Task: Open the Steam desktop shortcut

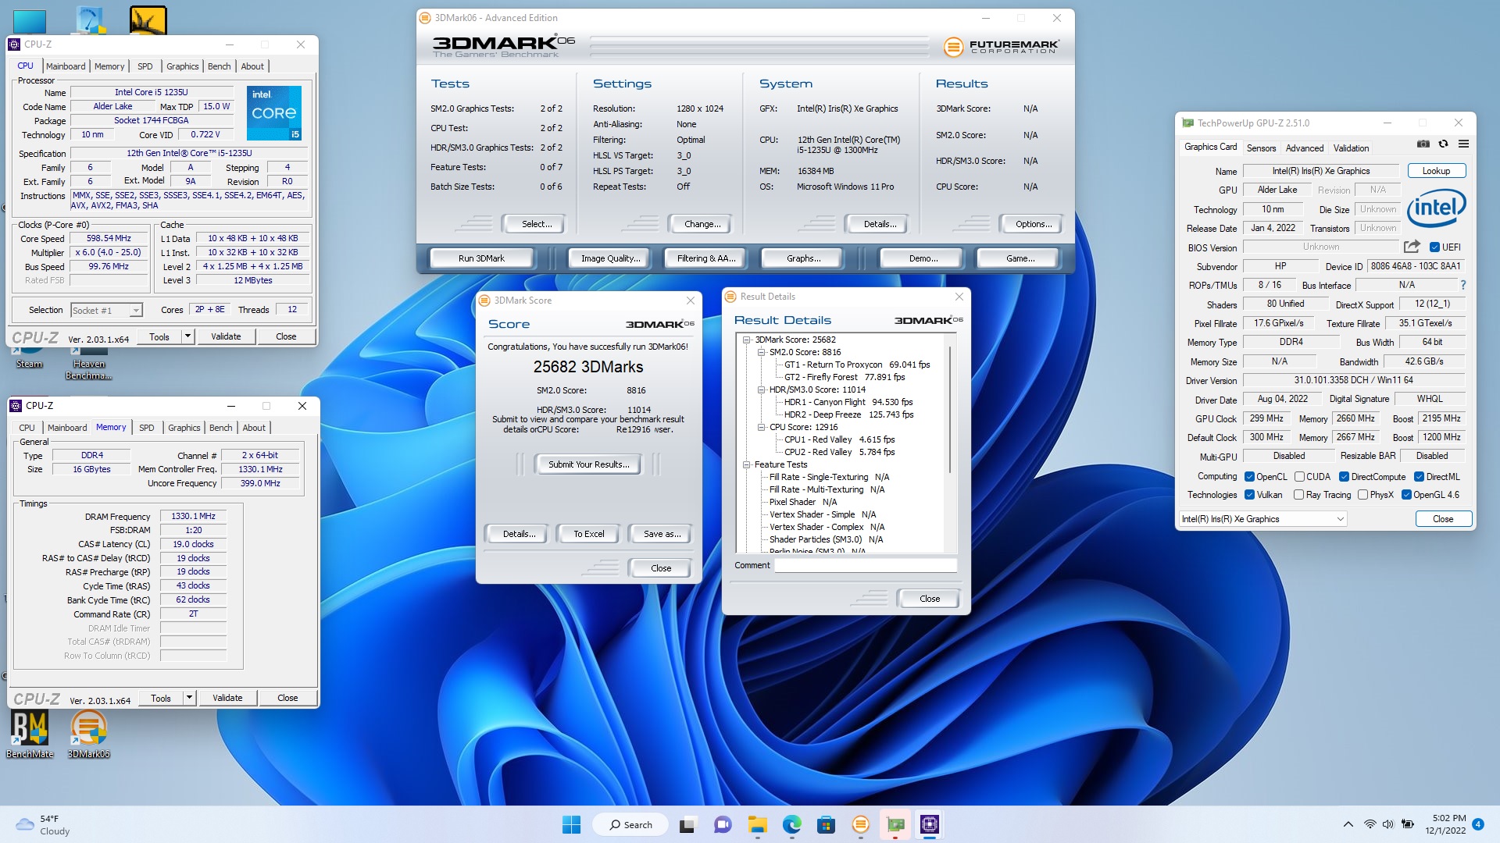Action: pos(29,361)
